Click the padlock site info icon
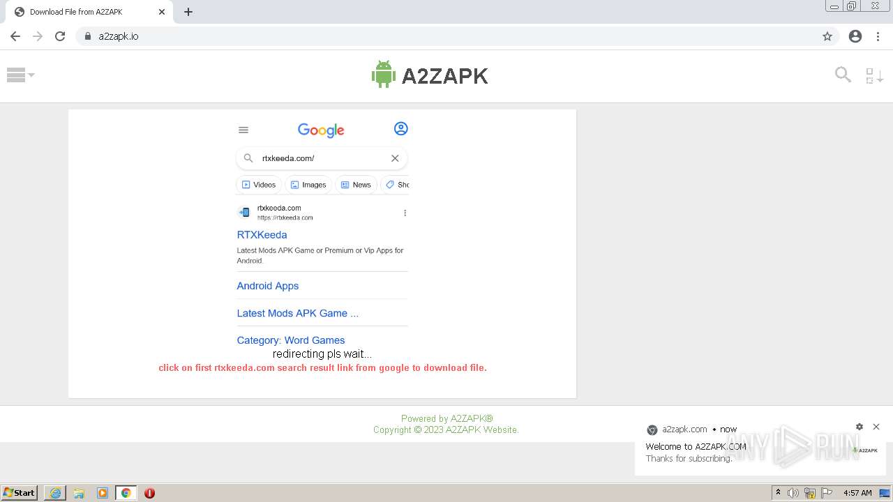This screenshot has height=502, width=893. coord(88,36)
